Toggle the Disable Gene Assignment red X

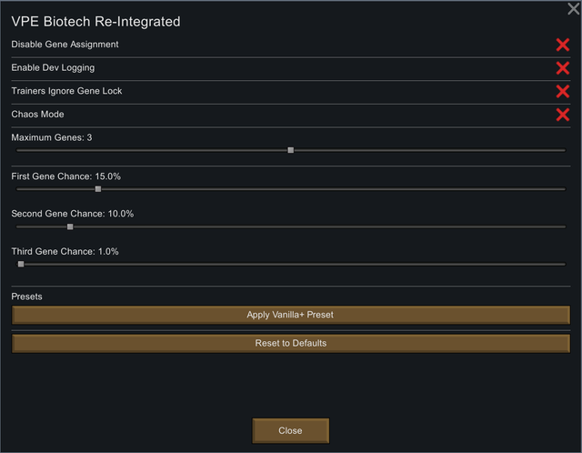point(563,45)
